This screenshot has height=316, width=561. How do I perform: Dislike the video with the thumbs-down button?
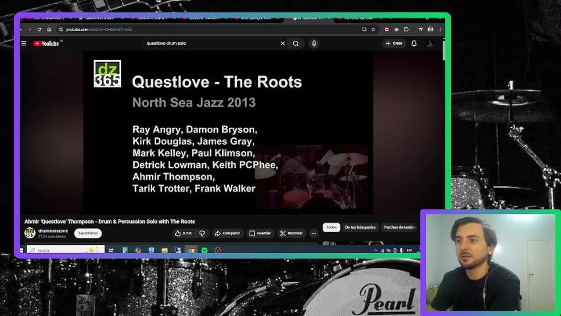click(x=202, y=233)
